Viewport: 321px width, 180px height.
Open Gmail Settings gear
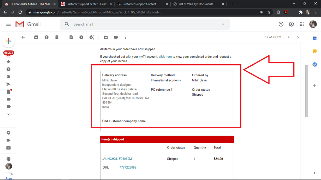(x=291, y=24)
